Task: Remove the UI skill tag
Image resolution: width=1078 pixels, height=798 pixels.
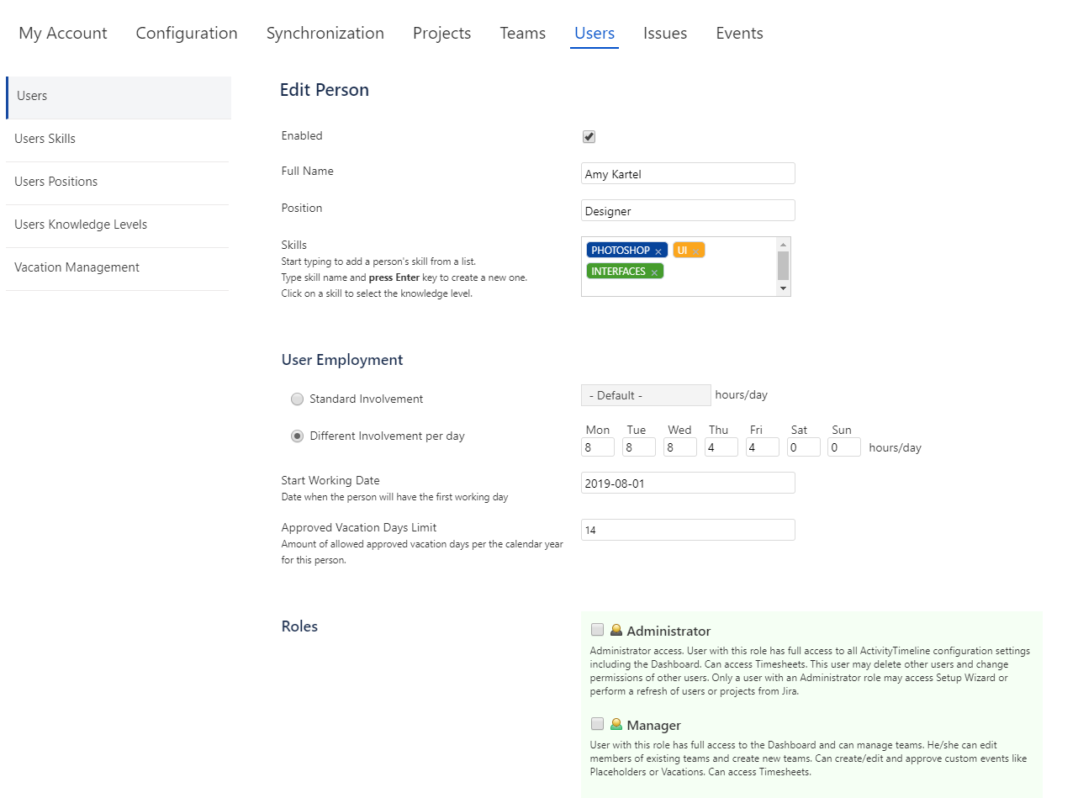Action: 696,251
